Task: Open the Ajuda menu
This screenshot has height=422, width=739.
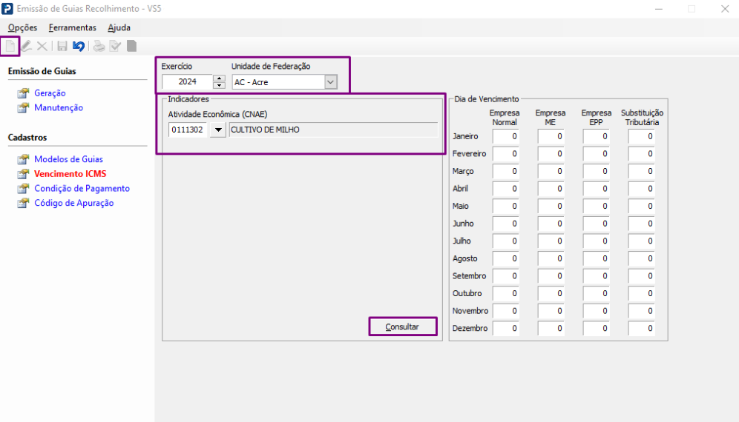Action: coord(119,27)
